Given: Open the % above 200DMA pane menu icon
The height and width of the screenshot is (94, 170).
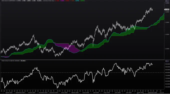Looking at the screenshot, I should [166, 61].
